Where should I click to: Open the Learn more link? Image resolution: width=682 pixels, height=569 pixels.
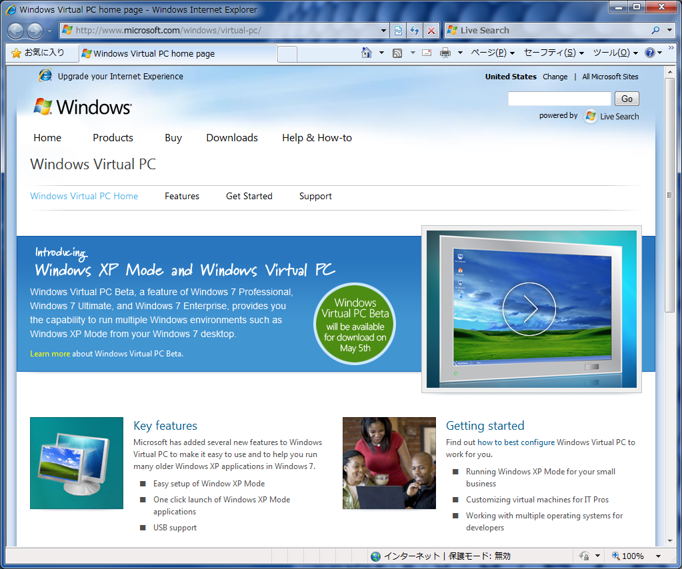pyautogui.click(x=50, y=354)
